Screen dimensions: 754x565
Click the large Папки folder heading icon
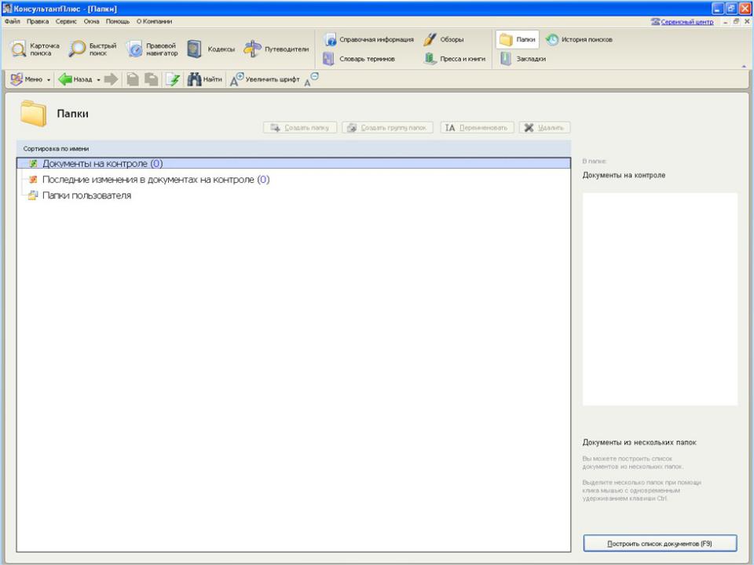34,113
